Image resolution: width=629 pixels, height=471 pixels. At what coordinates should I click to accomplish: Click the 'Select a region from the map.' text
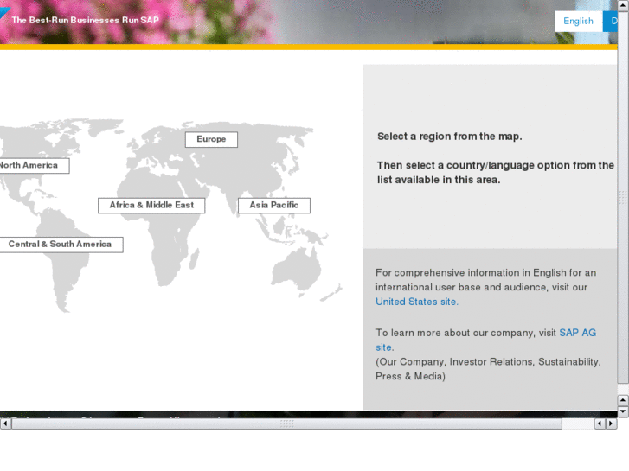point(450,137)
